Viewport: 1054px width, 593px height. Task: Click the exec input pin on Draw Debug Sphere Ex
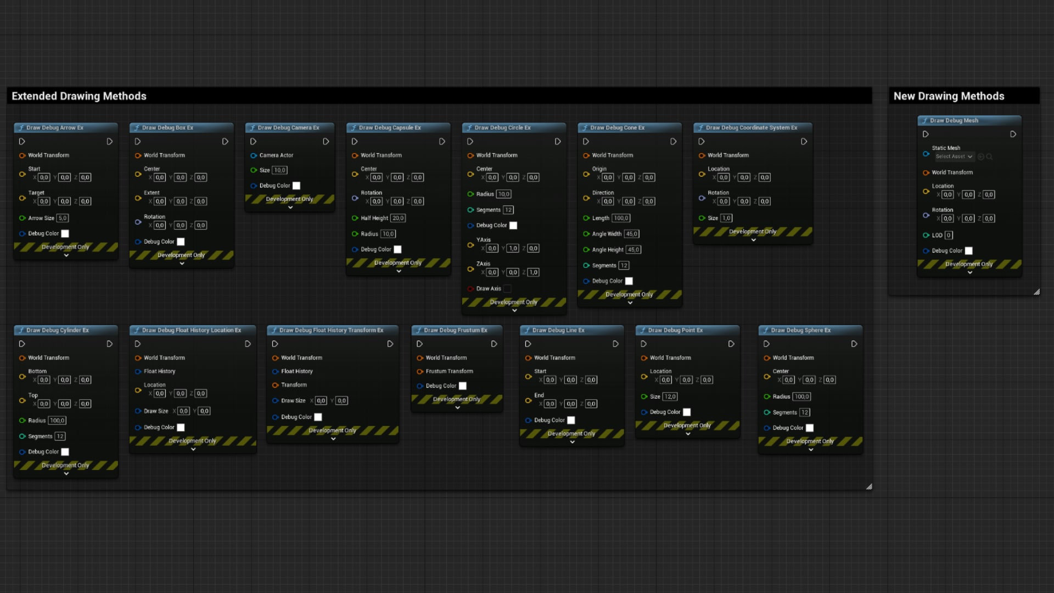[766, 344]
